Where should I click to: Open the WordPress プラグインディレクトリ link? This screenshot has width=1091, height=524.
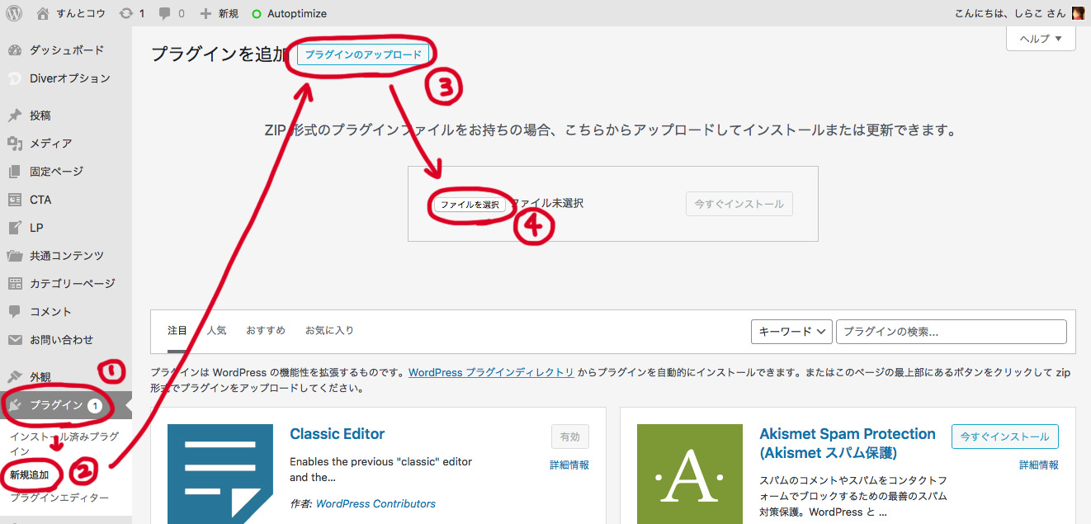(x=491, y=372)
